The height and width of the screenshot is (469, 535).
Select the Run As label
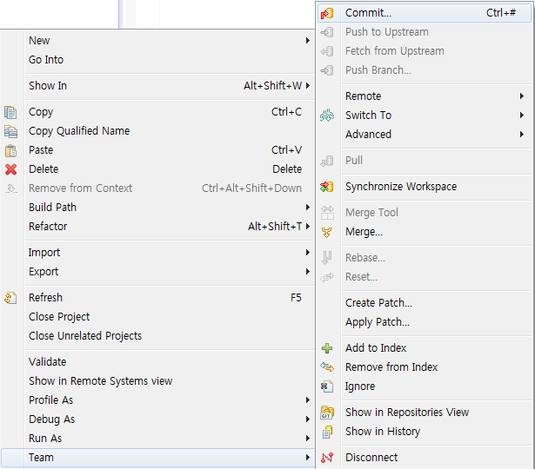coord(45,439)
